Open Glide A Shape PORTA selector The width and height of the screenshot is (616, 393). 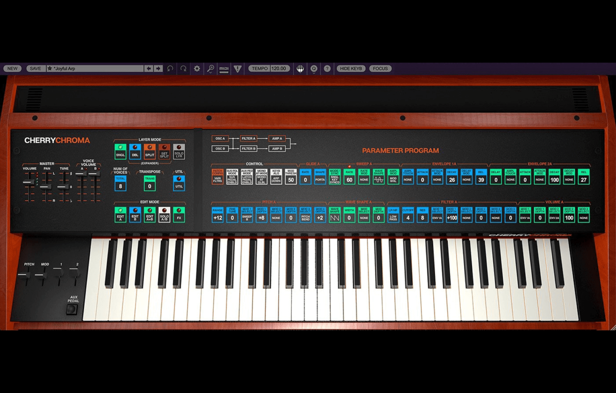320,177
